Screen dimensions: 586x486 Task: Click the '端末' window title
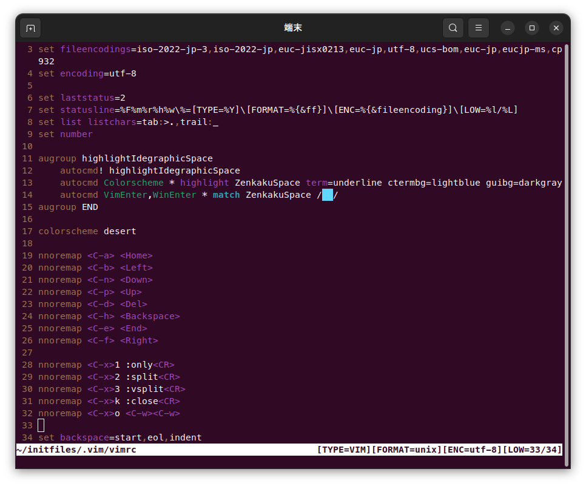coord(293,28)
